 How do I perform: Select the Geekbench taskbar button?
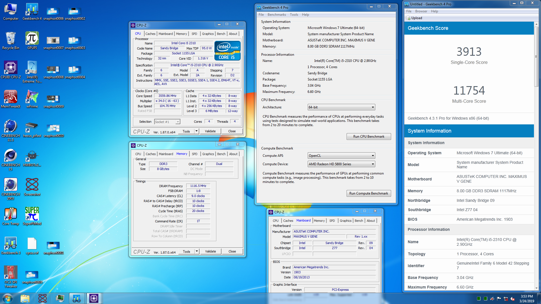coord(77,298)
